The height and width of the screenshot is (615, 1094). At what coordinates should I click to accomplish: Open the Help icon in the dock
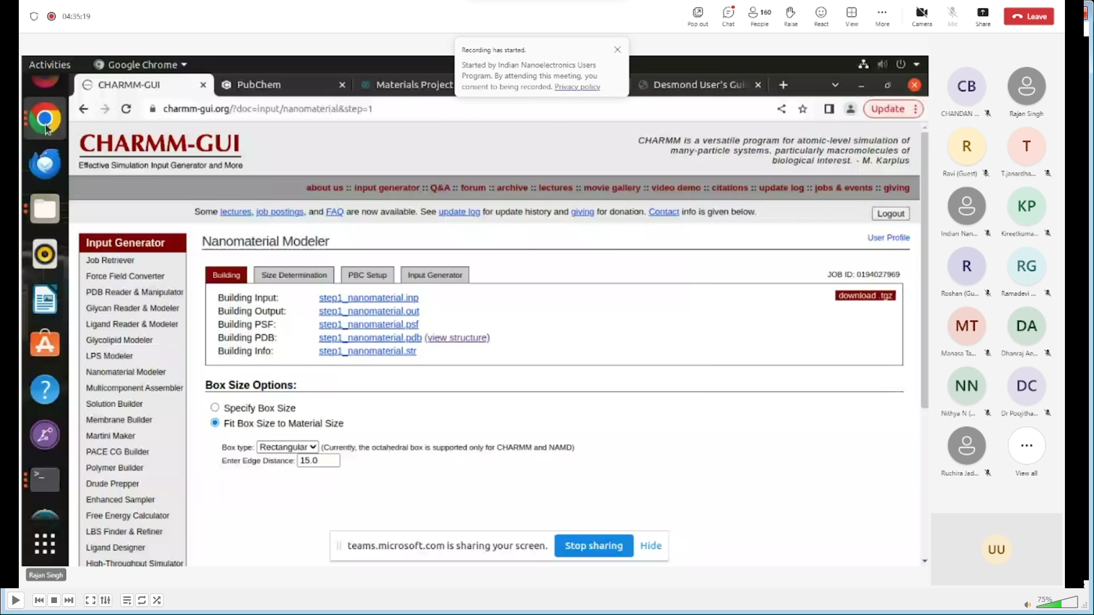pos(44,389)
